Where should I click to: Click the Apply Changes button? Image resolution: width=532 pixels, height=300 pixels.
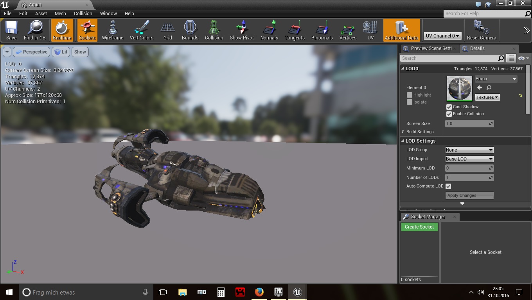point(469,195)
